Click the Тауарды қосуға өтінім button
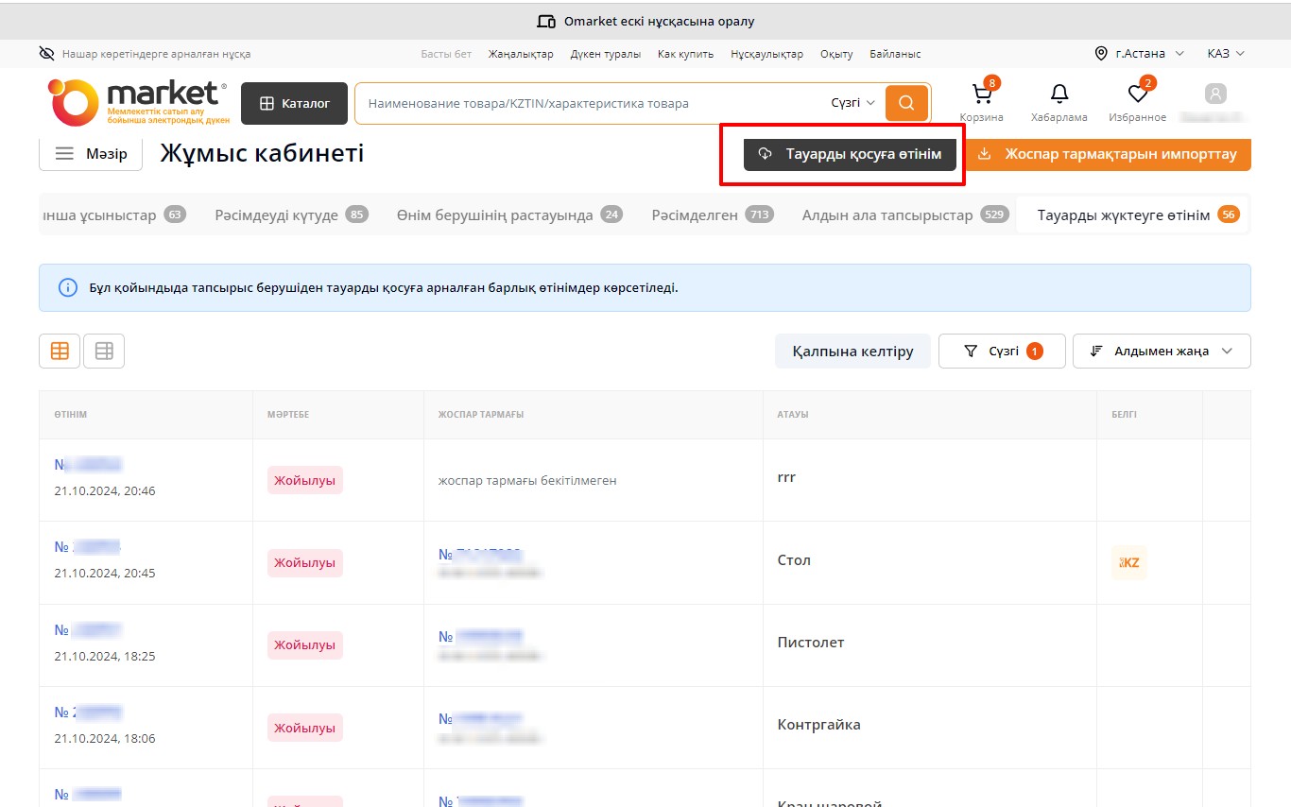The image size is (1291, 807). coord(850,154)
